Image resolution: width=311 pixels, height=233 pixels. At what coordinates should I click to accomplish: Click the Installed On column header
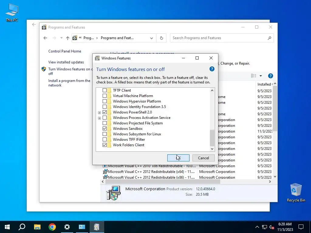[x=265, y=84]
